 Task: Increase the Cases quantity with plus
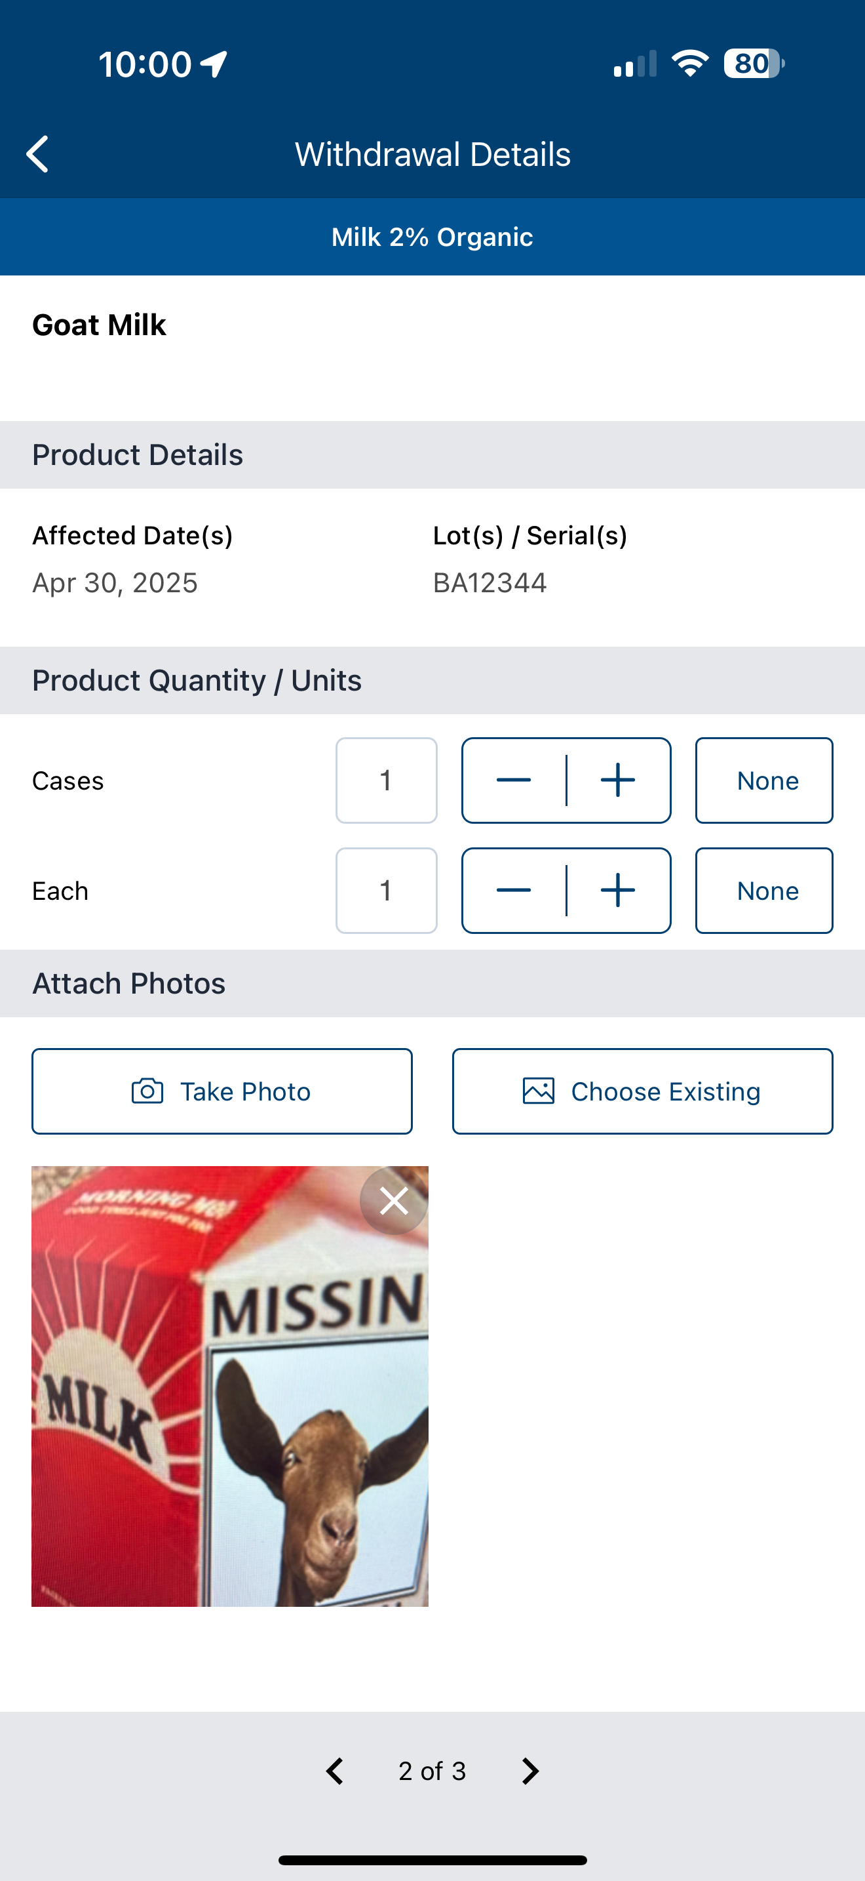click(618, 780)
